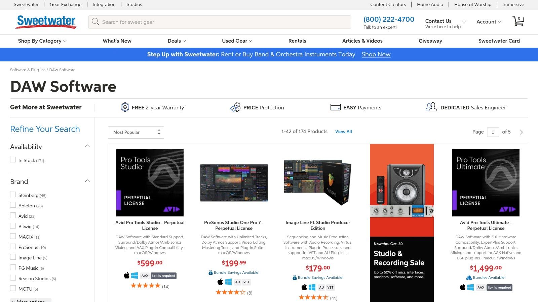Tick the Ableton brand checkbox
The height and width of the screenshot is (302, 538).
[x=13, y=205]
